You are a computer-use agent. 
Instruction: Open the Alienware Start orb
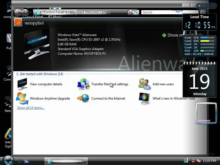(8, 160)
